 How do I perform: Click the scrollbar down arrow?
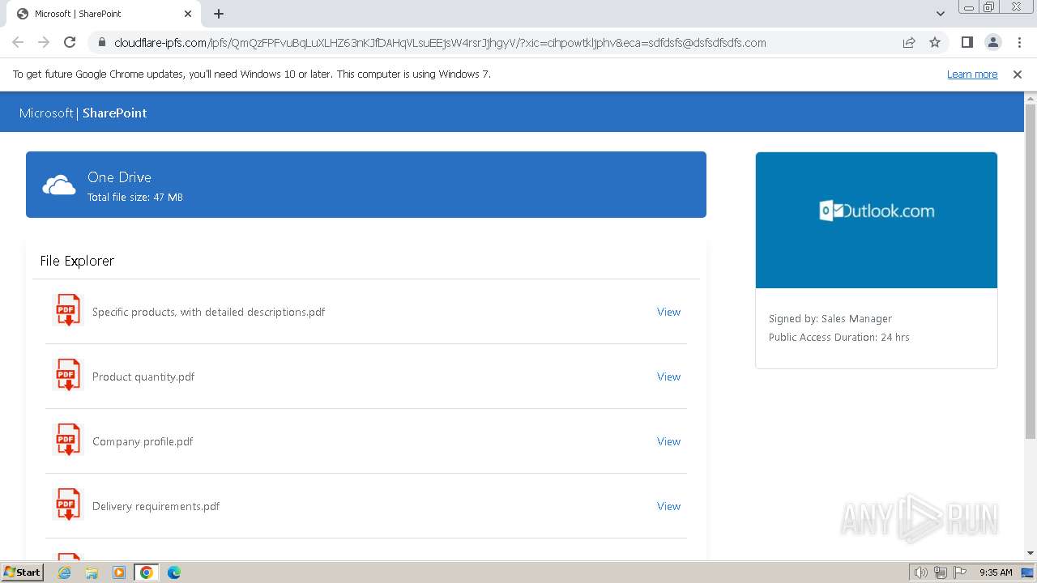(x=1031, y=553)
